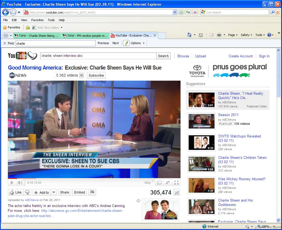Click the Find text field containing charlie
The width and height of the screenshot is (282, 230).
(x=56, y=43)
